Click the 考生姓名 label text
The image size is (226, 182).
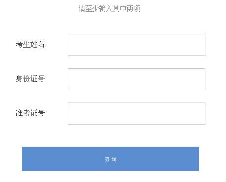(30, 45)
